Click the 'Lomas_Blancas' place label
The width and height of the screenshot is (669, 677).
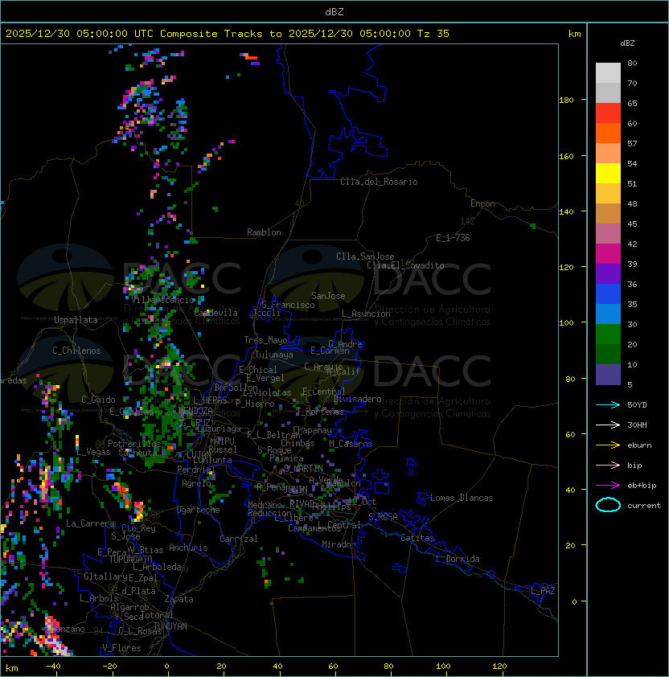(x=462, y=498)
